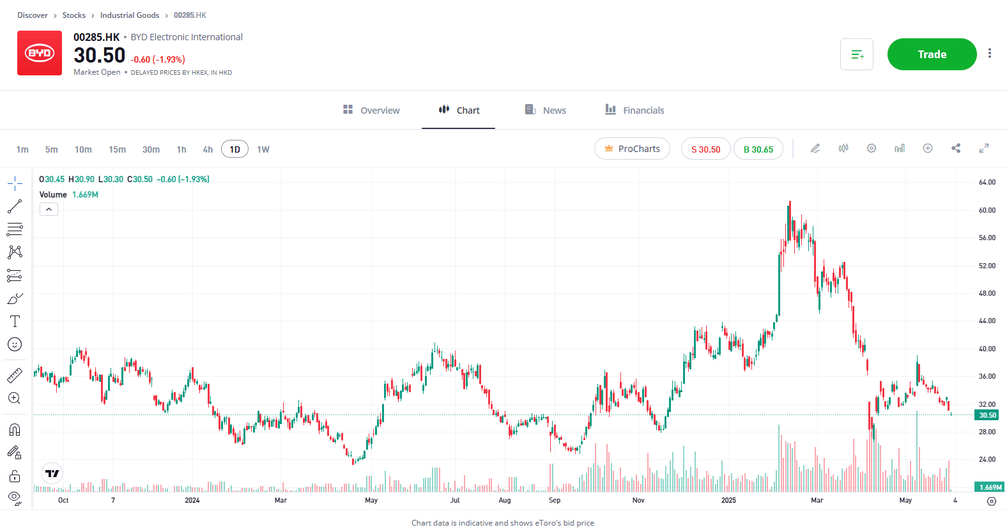Viewport: 1007px width, 532px height.
Task: Open time axis settings gear icon
Action: 992,501
